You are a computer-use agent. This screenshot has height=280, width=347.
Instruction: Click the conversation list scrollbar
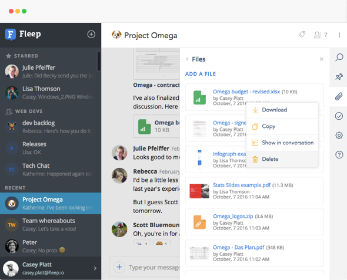click(99, 61)
